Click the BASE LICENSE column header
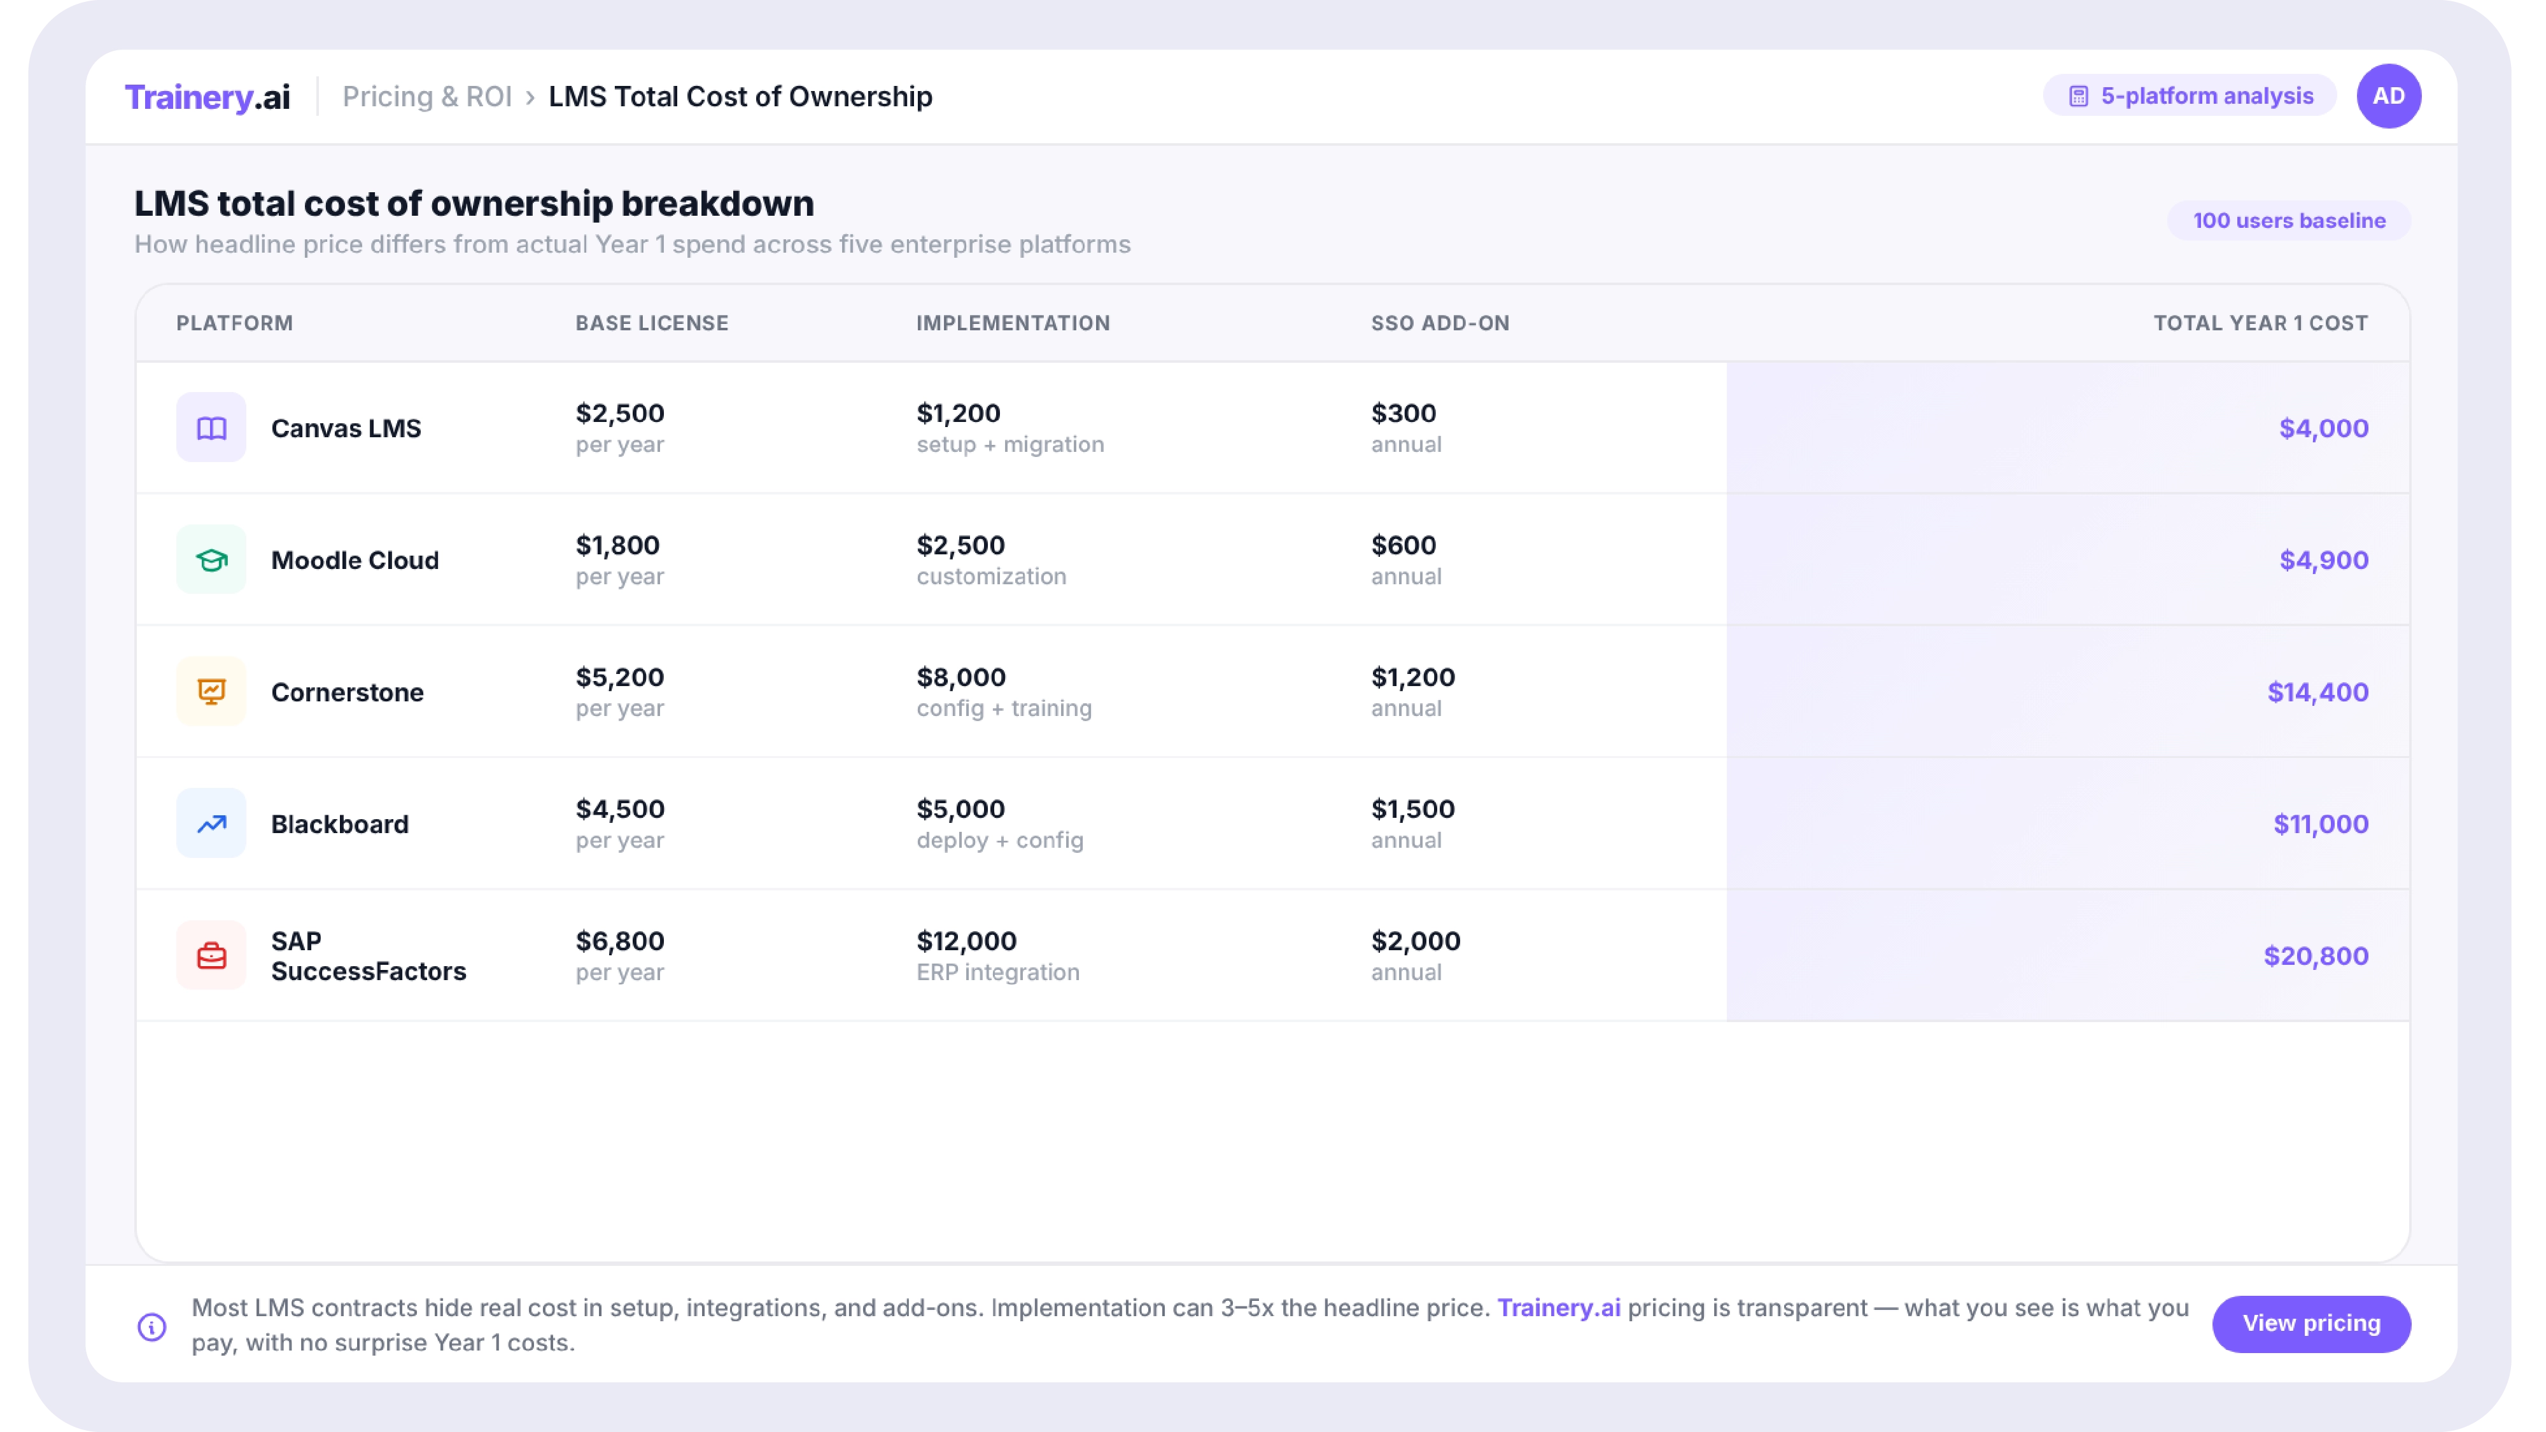The width and height of the screenshot is (2546, 1432). [652, 323]
